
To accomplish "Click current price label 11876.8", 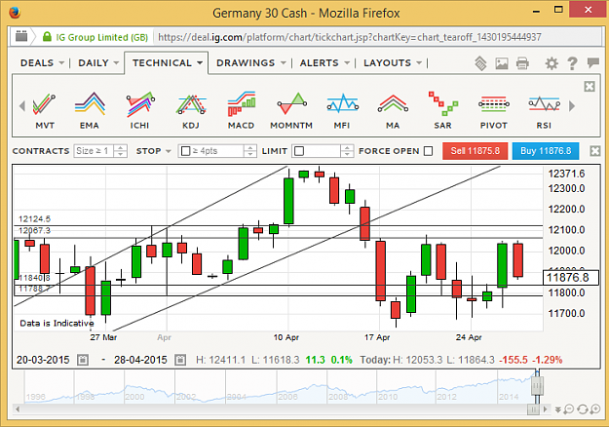I will [571, 278].
